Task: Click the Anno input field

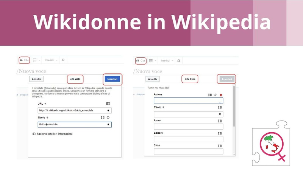Action: tap(188, 127)
